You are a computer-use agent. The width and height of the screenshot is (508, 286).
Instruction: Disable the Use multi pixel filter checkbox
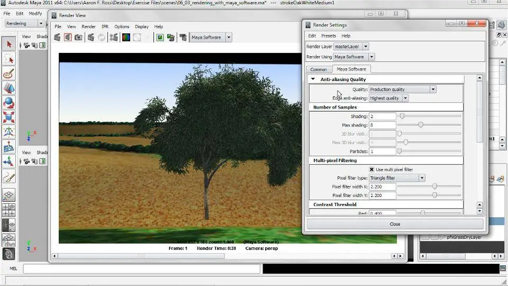tap(372, 169)
